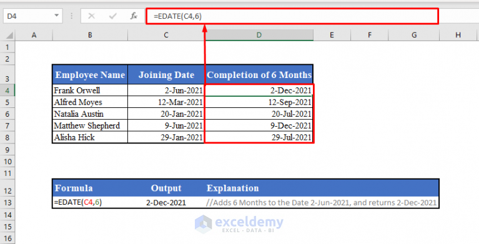The width and height of the screenshot is (479, 244).
Task: Click the Completion of 6 Months header
Action: 259,74
